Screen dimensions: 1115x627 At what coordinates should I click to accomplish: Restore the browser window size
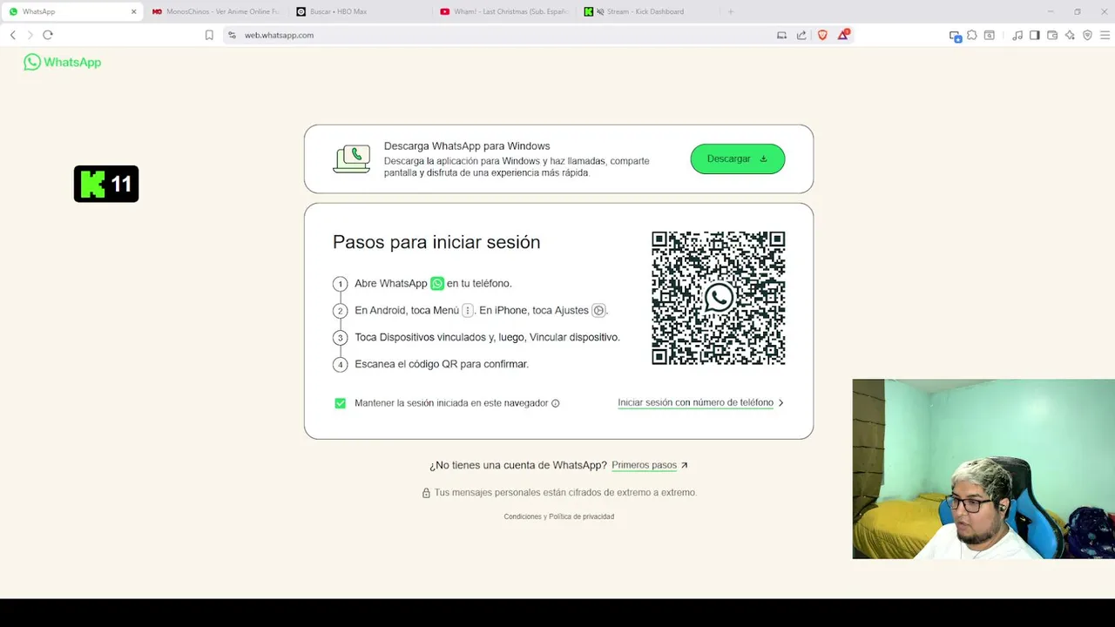[1078, 11]
